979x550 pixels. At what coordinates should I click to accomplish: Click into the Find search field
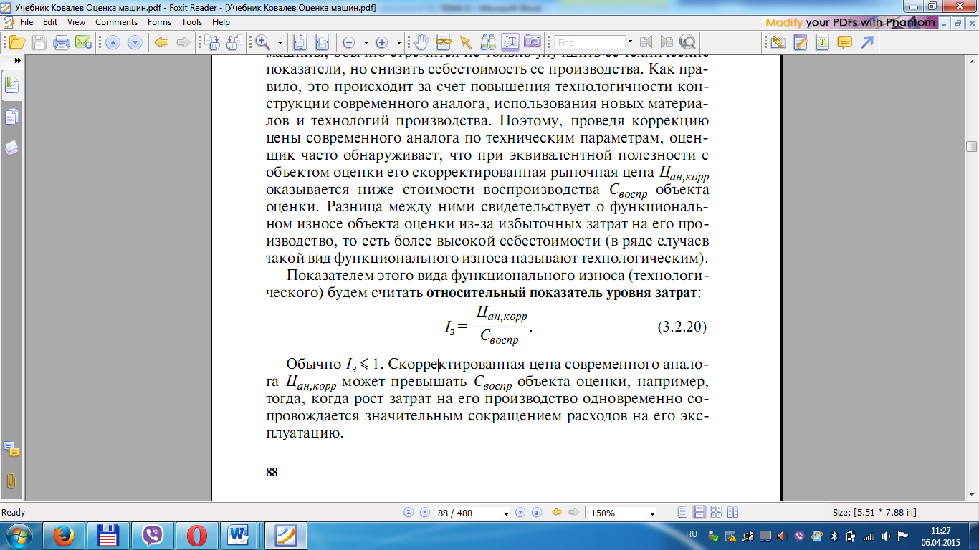pyautogui.click(x=590, y=42)
